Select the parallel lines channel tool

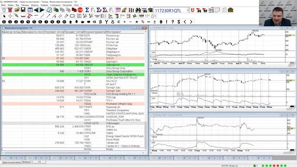(x=60, y=16)
